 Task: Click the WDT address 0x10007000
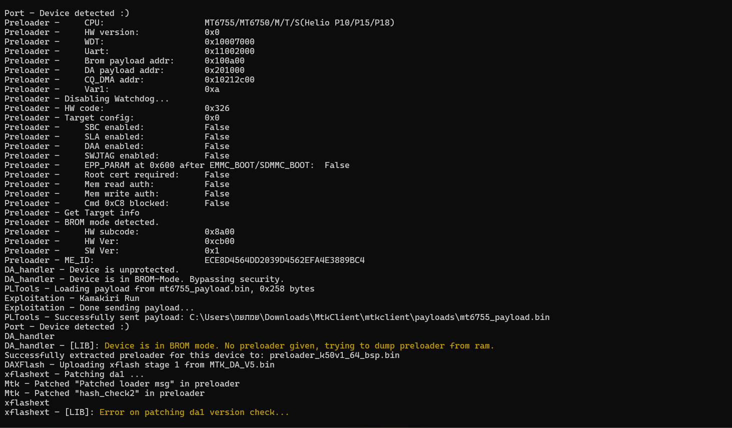click(x=229, y=41)
